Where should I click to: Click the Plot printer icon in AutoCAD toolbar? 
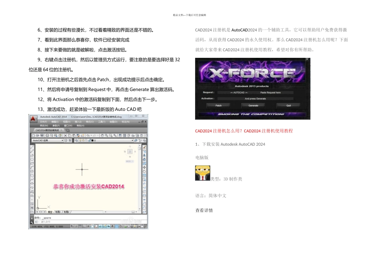tap(47, 135)
